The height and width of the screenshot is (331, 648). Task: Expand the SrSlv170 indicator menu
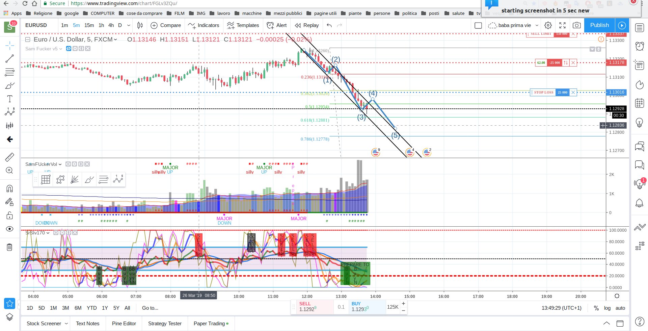pos(48,233)
